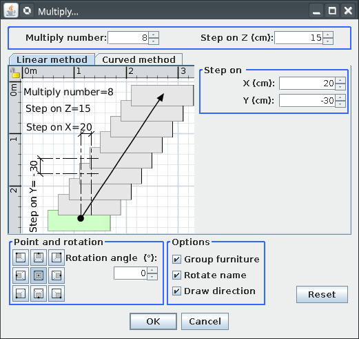The width and height of the screenshot is (359, 339).
Task: Increase Rotation angle with the up arrow
Action: (152, 270)
